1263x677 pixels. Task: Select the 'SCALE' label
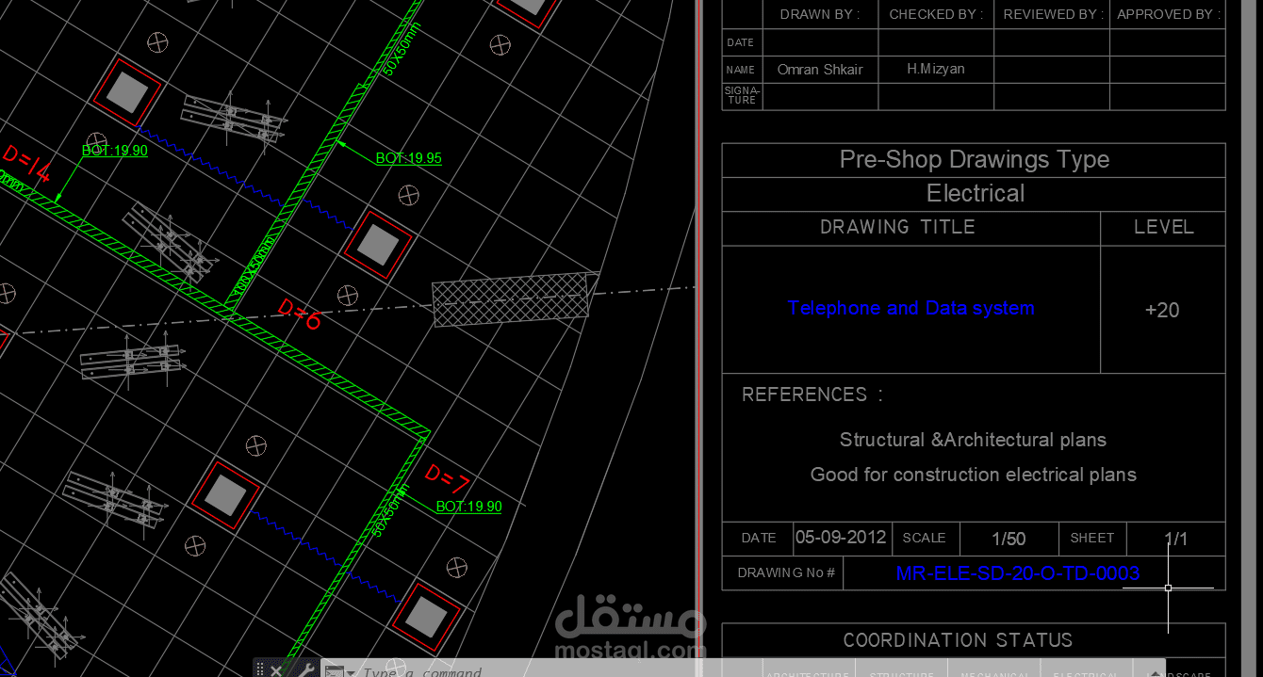(924, 538)
